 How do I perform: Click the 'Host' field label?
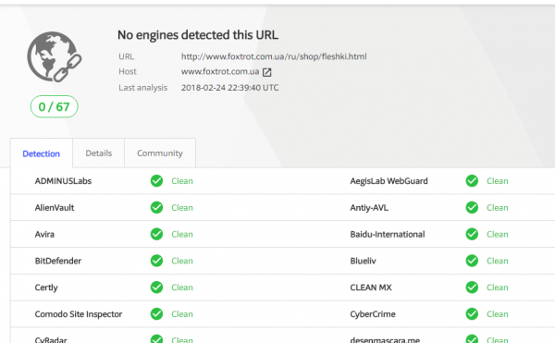pyautogui.click(x=128, y=71)
